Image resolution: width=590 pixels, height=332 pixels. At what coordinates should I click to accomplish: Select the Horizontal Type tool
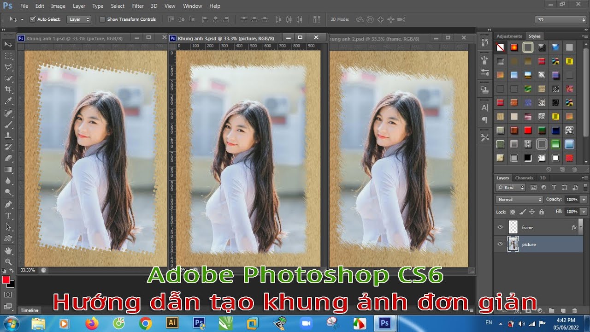[8, 216]
